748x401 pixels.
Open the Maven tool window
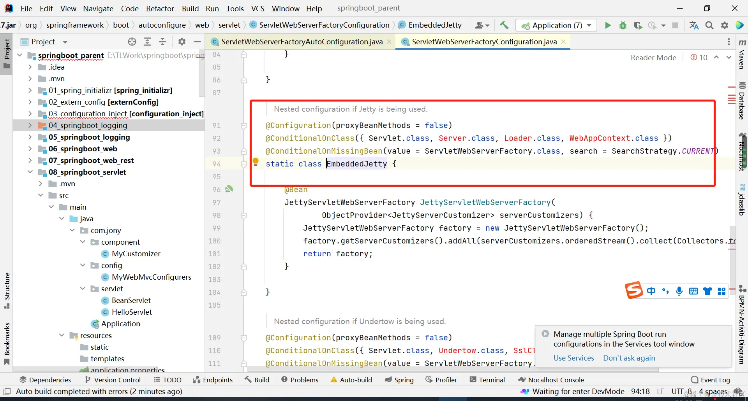tap(742, 54)
